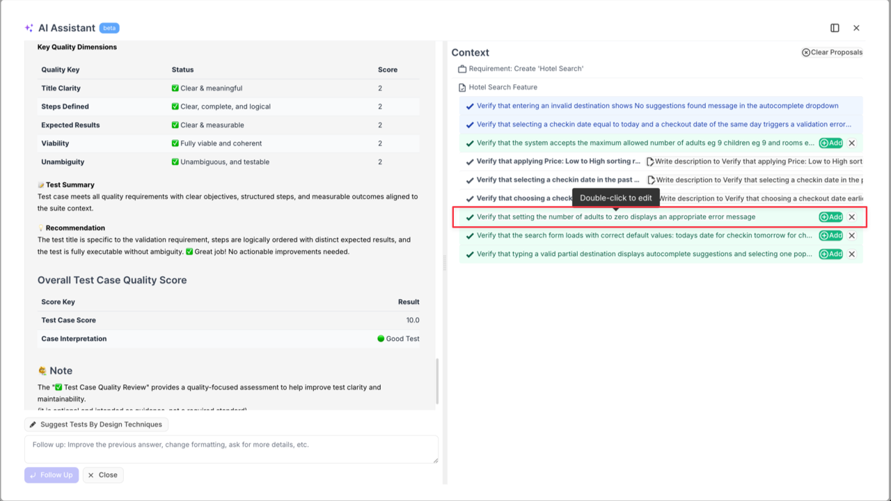The image size is (891, 501).
Task: Select Clear Proposals
Action: pyautogui.click(x=832, y=51)
